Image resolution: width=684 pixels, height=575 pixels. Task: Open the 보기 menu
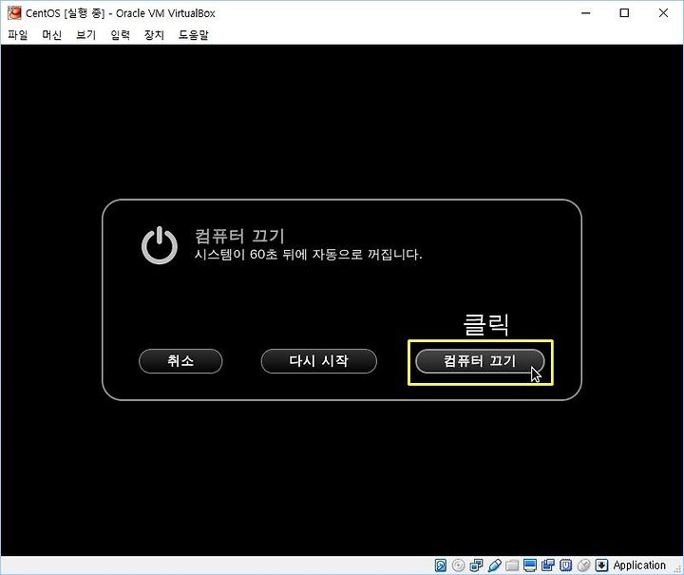[85, 35]
